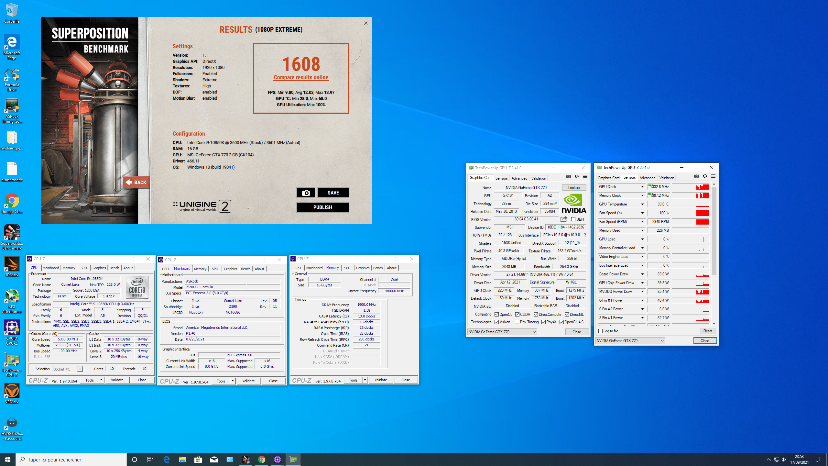Click refresh icon in GPU-Z Graphics Card window
Viewport: 828px width, 466px height.
(577, 177)
